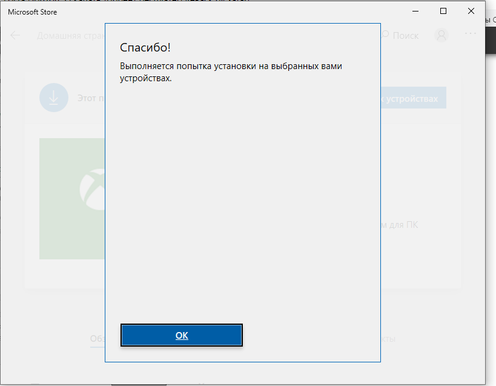Image resolution: width=496 pixels, height=386 pixels.
Task: Switch to the underlined 'Обз' overview tab
Action: pos(97,339)
